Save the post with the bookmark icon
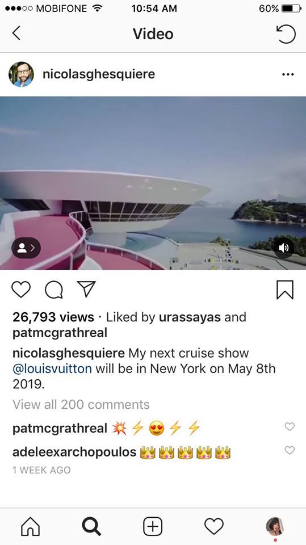This screenshot has height=545, width=306. [285, 290]
